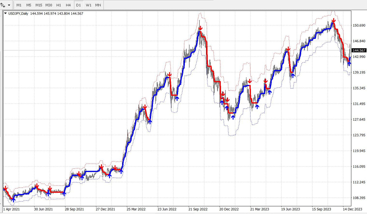The image size is (367, 214).
Task: Click the 1 Apr 2021 date axis label
Action: 11,209
